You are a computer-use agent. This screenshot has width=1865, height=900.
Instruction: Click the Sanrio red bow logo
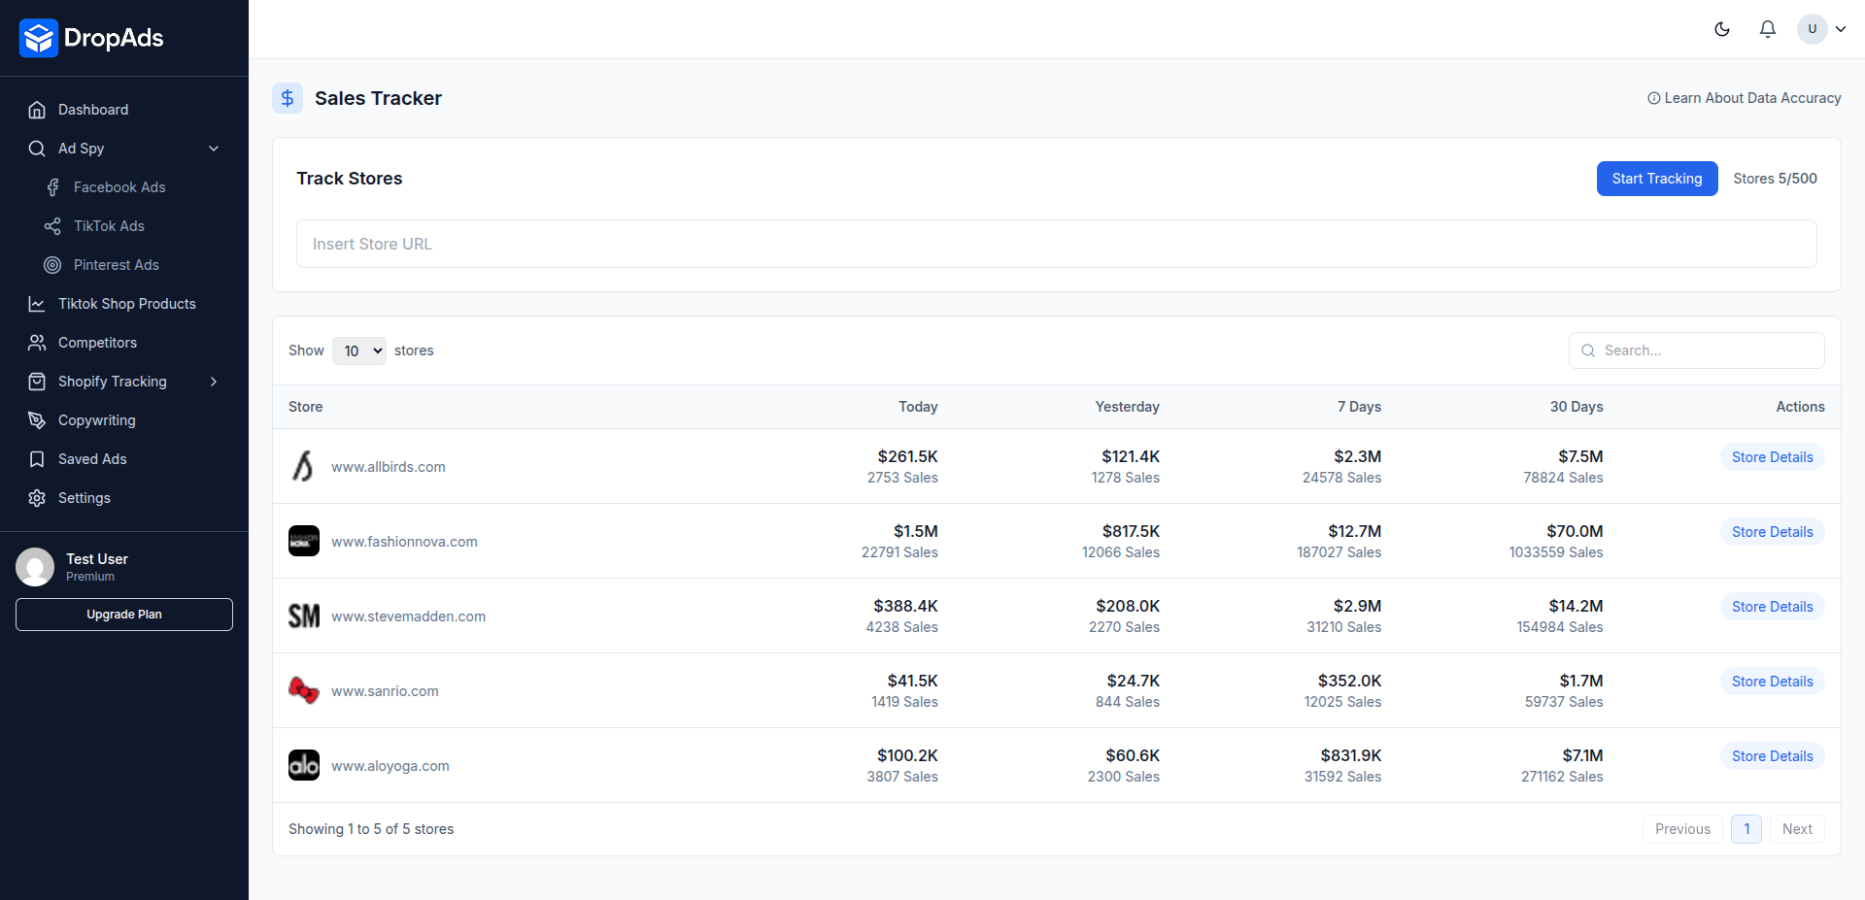[304, 690]
